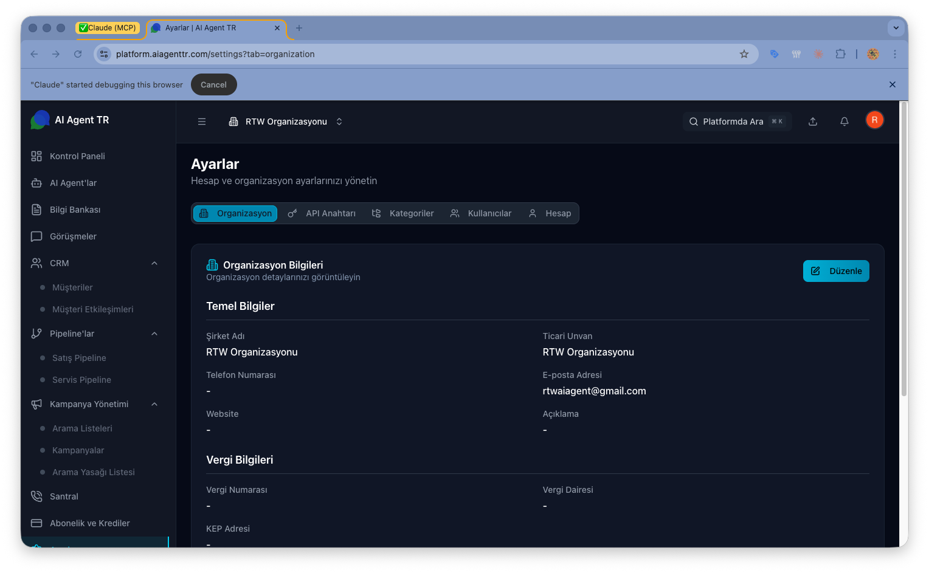Image resolution: width=929 pixels, height=573 pixels.
Task: Open new browser tab plus icon
Action: 299,28
